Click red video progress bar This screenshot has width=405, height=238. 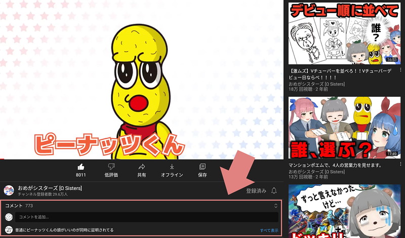(2, 159)
